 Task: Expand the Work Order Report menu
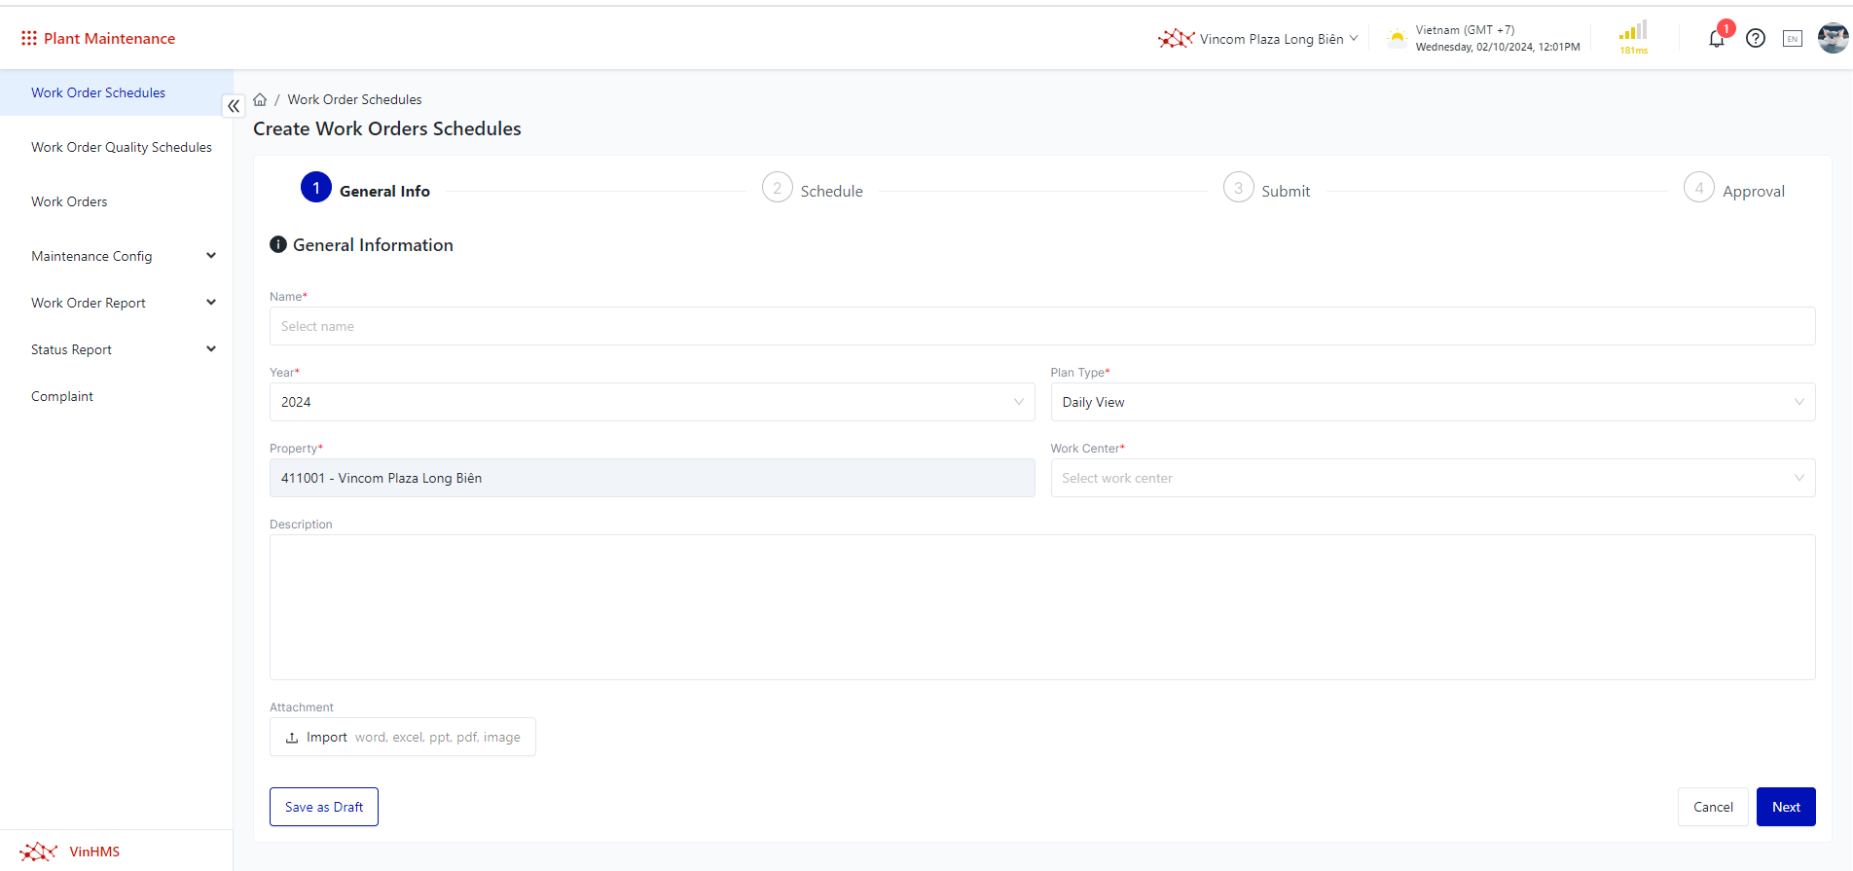click(x=123, y=303)
